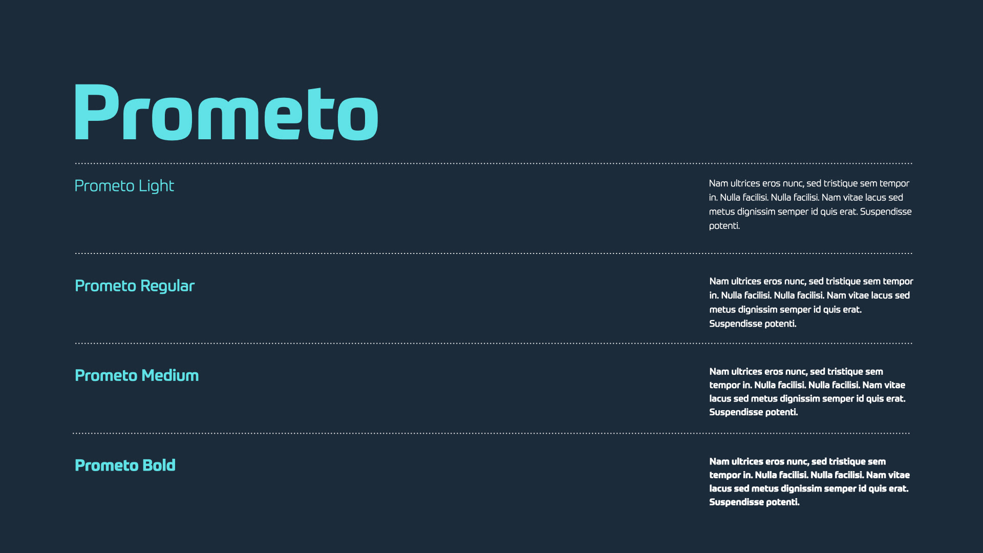This screenshot has height=553, width=983.
Task: Click the letter P in the big title
Action: click(x=96, y=112)
